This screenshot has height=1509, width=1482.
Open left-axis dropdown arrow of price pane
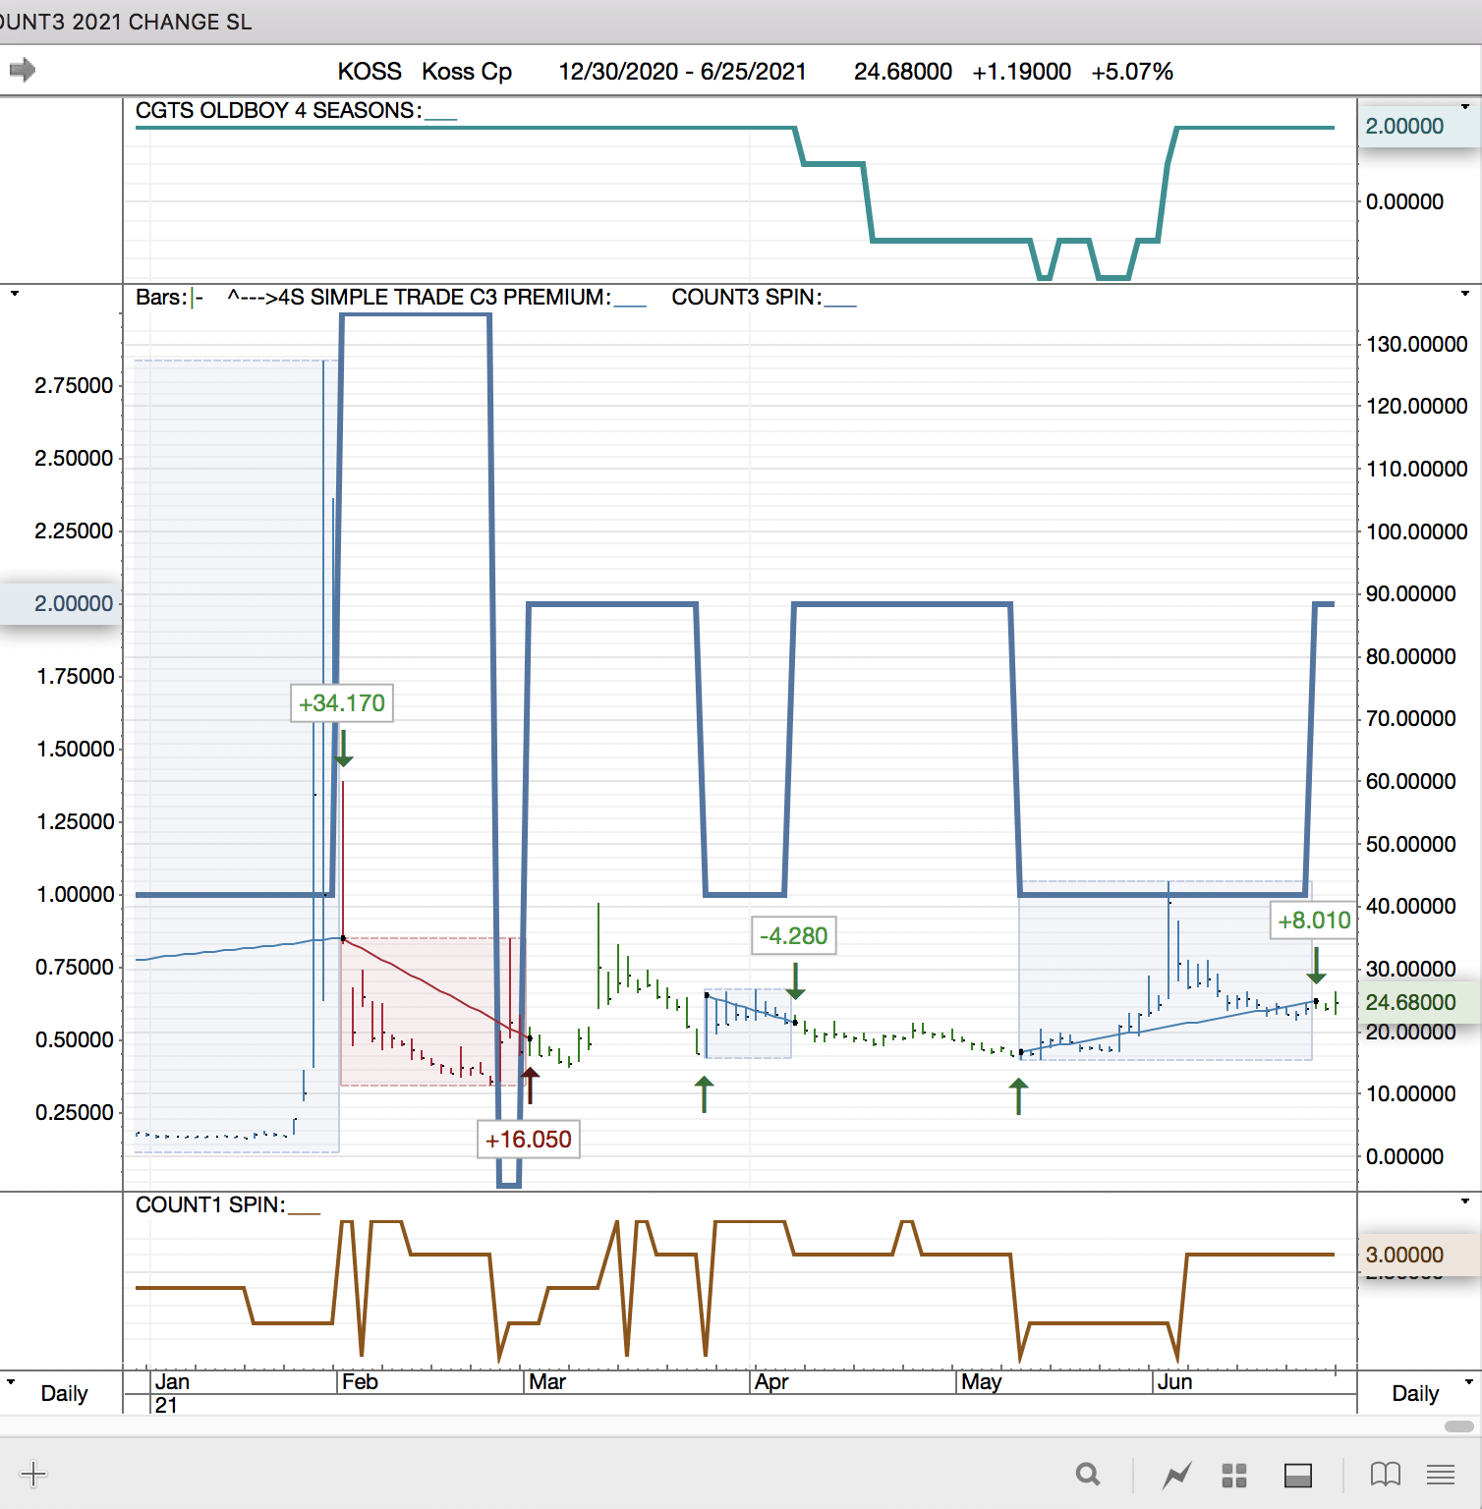14,293
